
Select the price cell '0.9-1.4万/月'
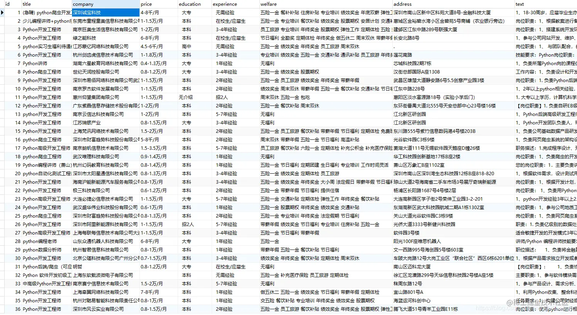[159, 157]
